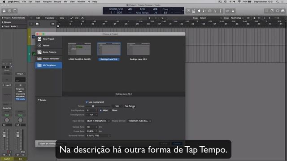Click the Global Tracks icon in track header
This screenshot has height=161, width=287.
pos(53,24)
